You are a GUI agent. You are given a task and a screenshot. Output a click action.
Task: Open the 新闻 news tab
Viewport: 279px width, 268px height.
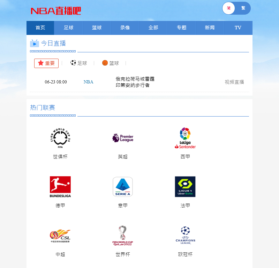tap(210, 28)
